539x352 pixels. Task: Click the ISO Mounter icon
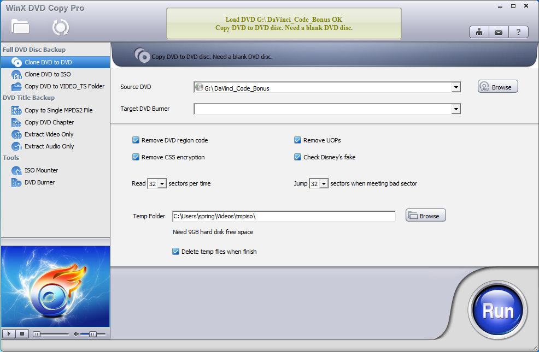click(x=16, y=170)
